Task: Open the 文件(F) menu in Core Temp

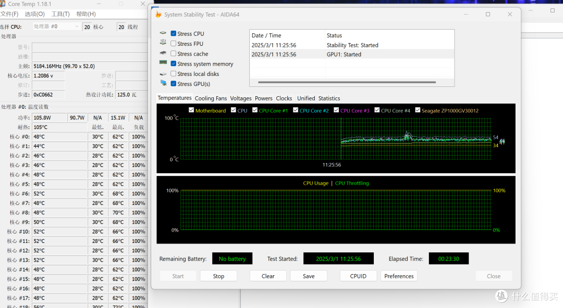Action: coord(9,14)
